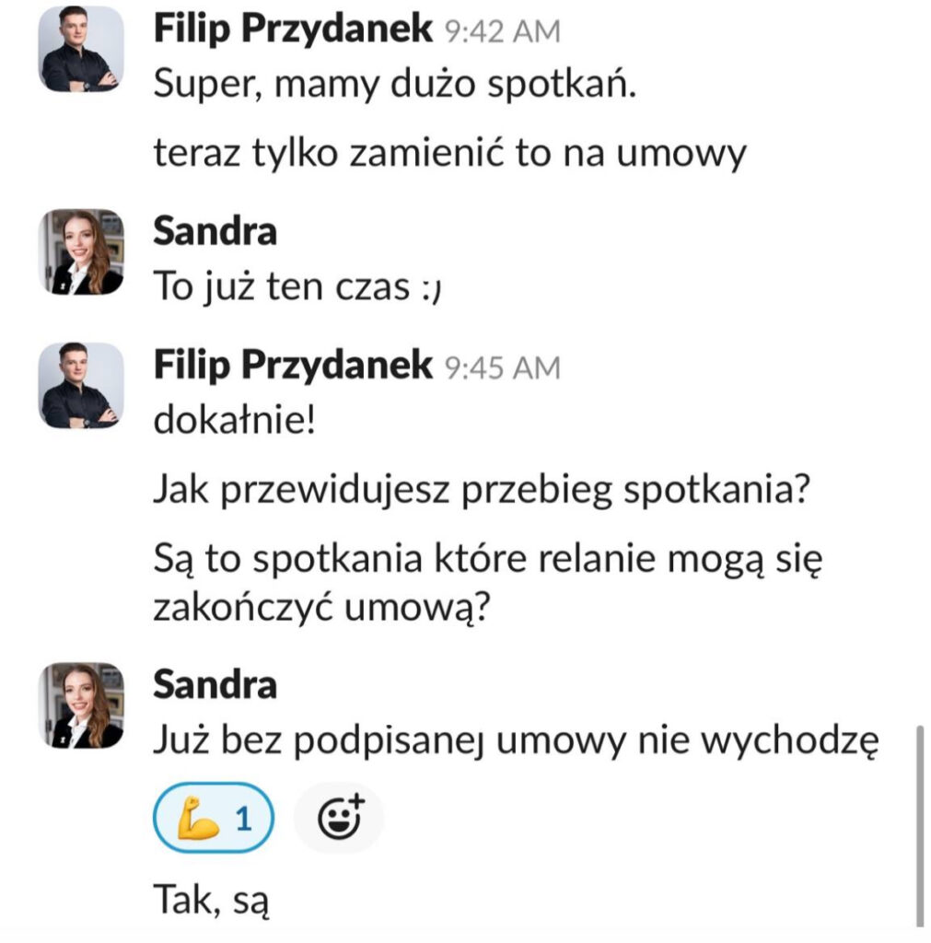This screenshot has height=943, width=931.
Task: Open the add reaction emoji picker
Action: pyautogui.click(x=338, y=817)
